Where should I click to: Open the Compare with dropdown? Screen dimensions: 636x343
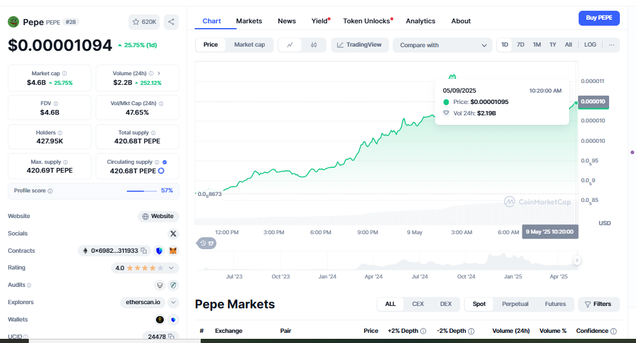(x=442, y=45)
